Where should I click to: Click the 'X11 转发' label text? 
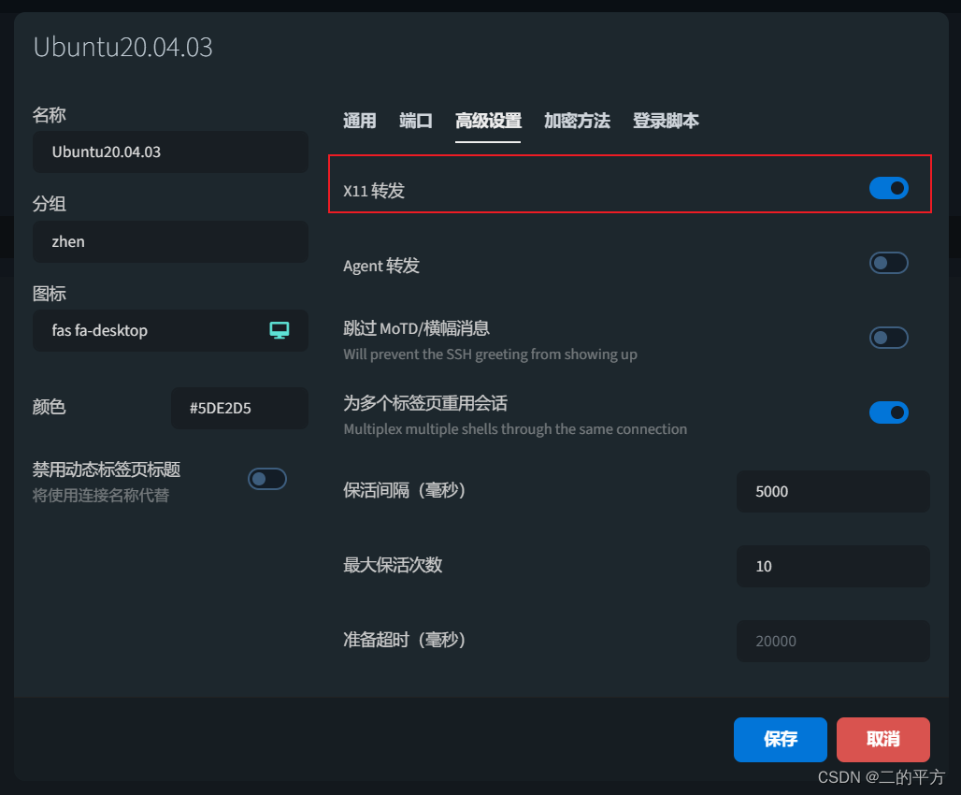pos(374,191)
